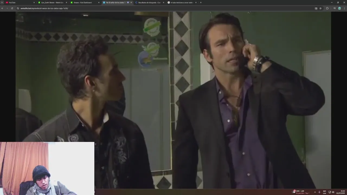Open the MIN - LAD sports widget

tap(301, 192)
